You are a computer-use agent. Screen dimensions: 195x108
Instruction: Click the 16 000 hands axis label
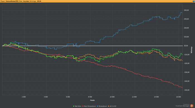click(179, 97)
